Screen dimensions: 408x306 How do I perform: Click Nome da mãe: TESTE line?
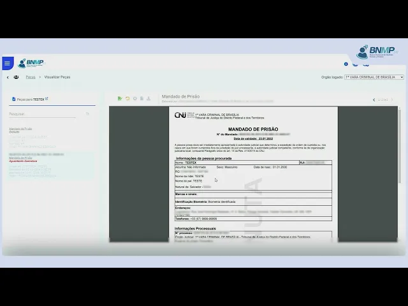189,176
